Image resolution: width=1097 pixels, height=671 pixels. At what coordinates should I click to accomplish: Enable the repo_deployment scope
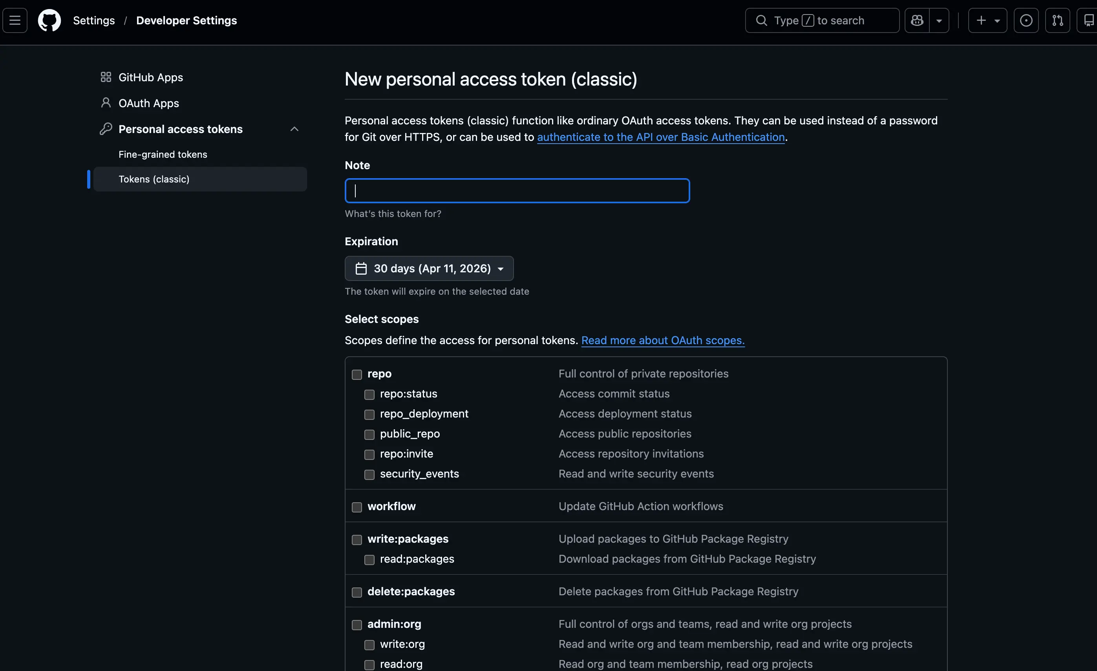369,415
